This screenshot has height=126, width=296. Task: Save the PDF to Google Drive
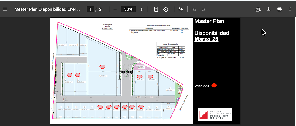tap(258, 9)
